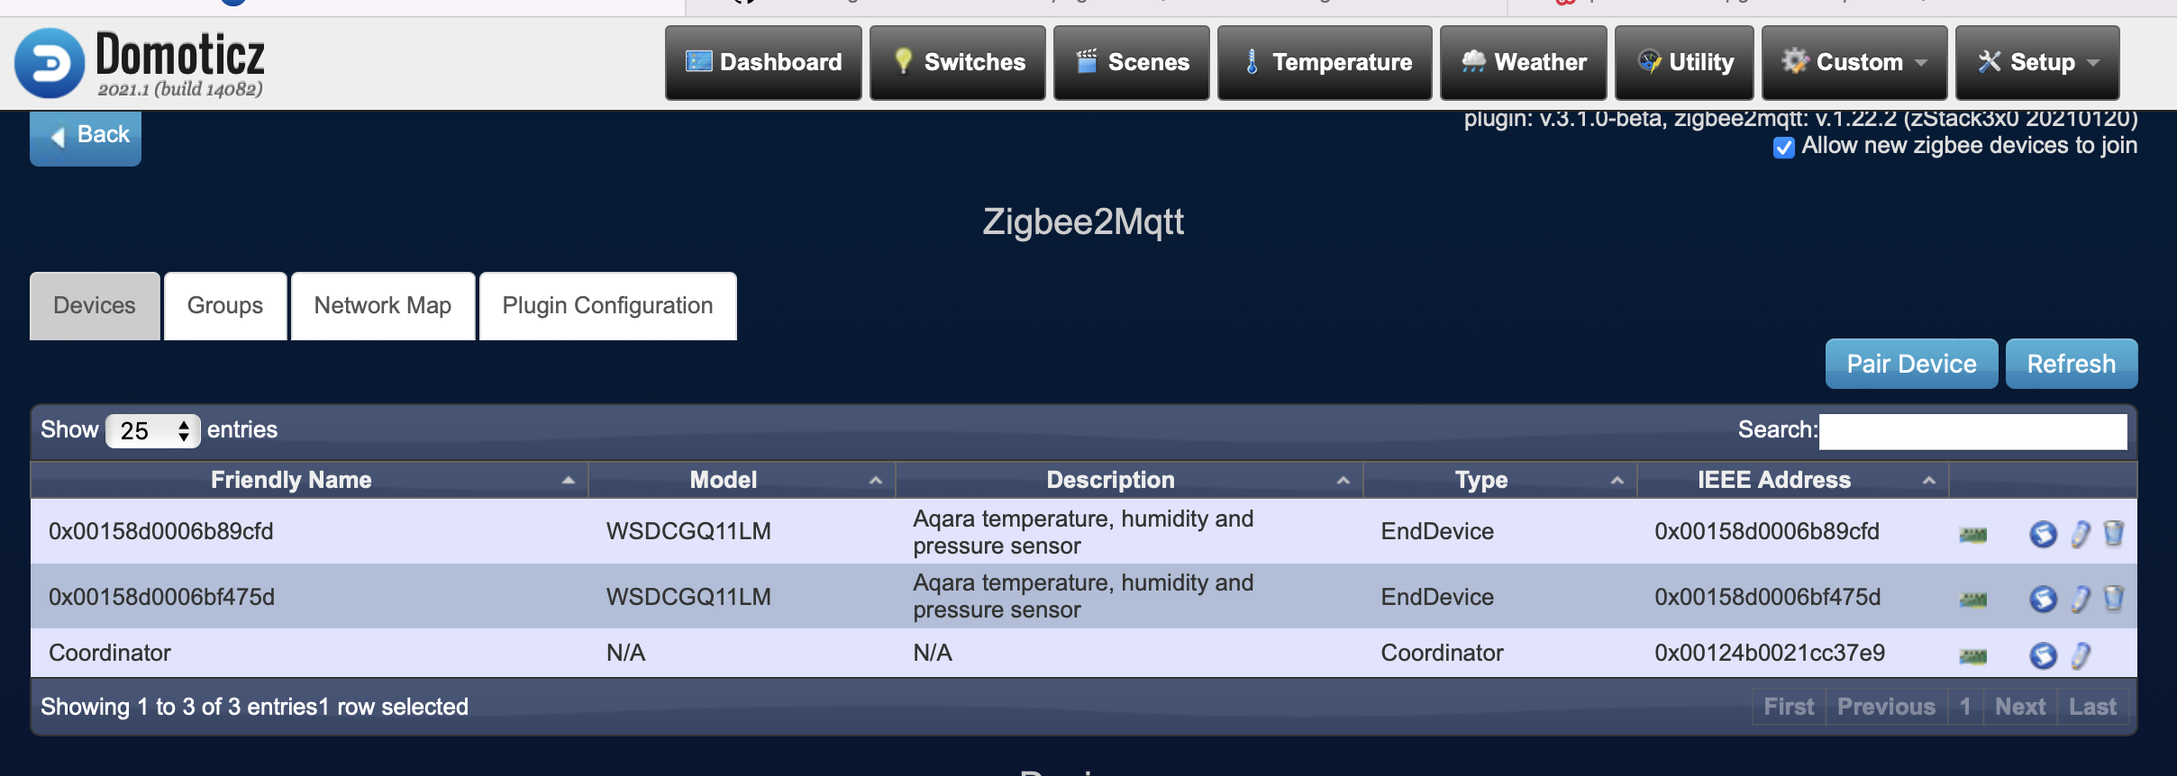Open the Scenes page
The image size is (2177, 776).
pyautogui.click(x=1131, y=62)
